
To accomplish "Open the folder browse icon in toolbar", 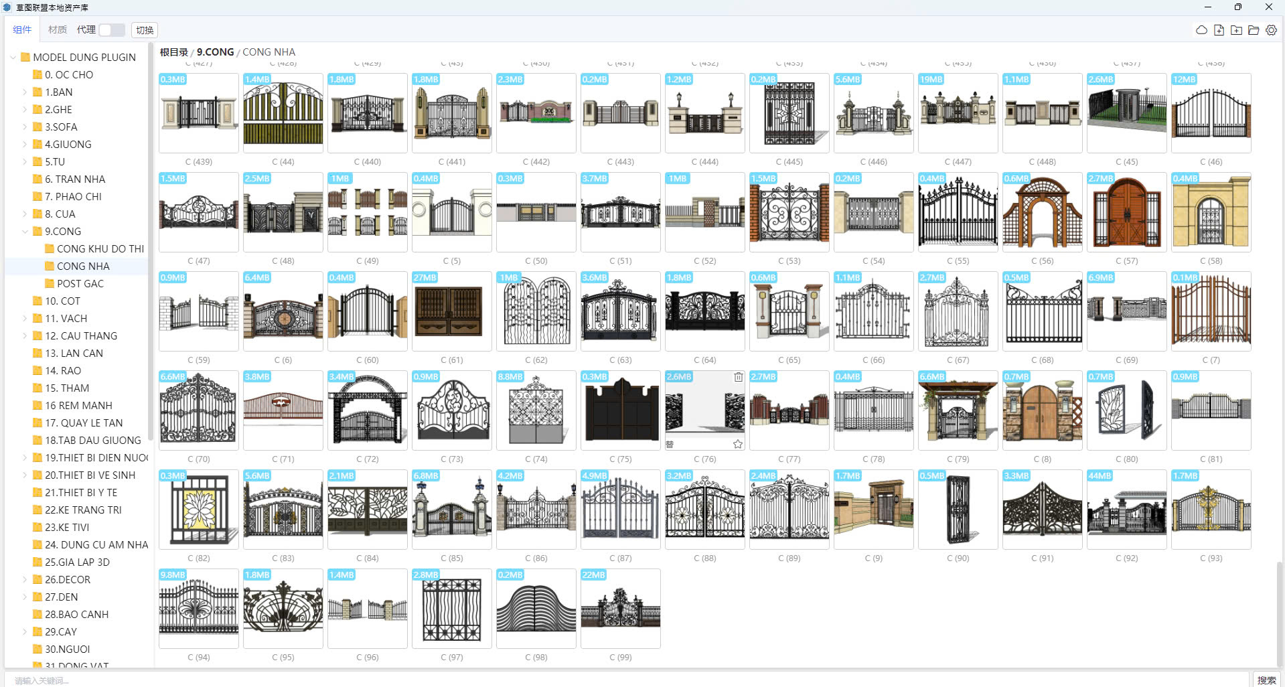I will tap(1254, 30).
